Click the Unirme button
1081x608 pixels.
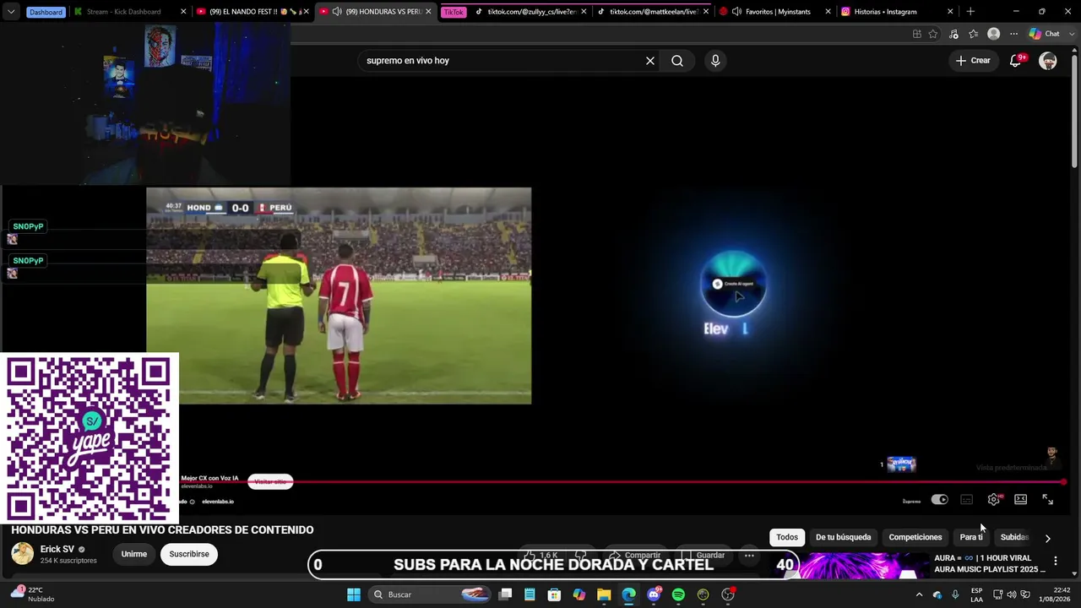click(x=133, y=554)
